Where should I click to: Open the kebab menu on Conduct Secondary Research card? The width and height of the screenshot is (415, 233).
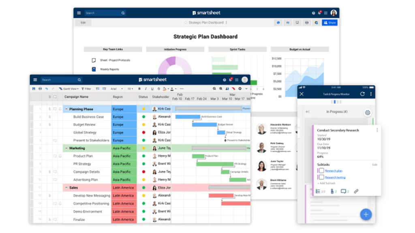click(377, 130)
